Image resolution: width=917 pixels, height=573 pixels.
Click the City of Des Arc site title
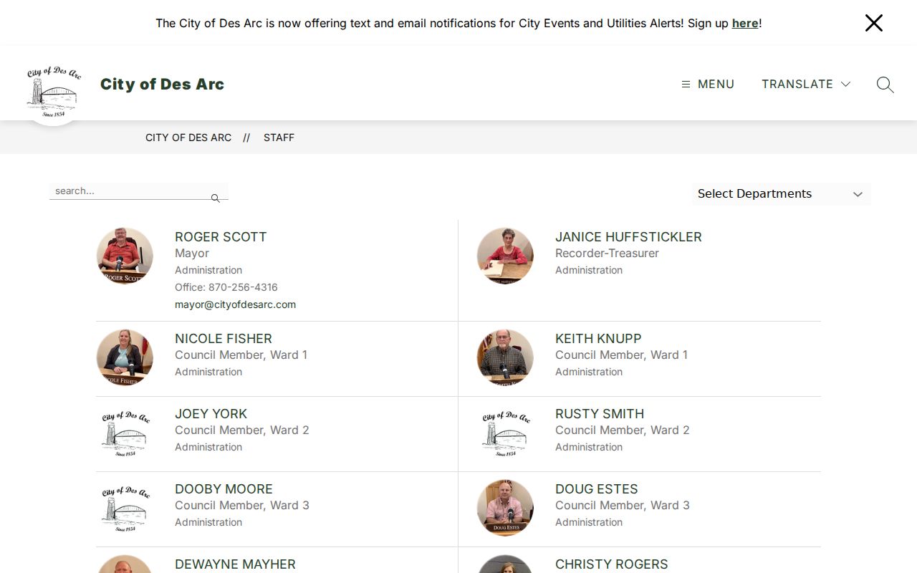click(x=162, y=84)
